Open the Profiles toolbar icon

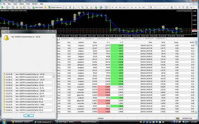click(x=7, y=7)
